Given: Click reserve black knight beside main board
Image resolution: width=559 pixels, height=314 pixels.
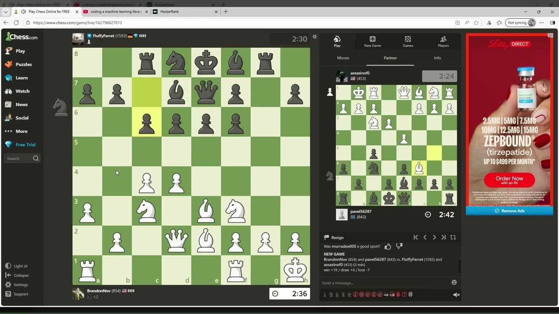Looking at the screenshot, I should click(60, 107).
